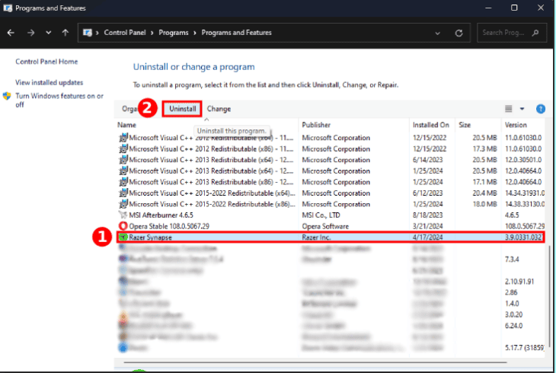This screenshot has width=556, height=373.
Task: Select Microsoft Visual C++ 2012 Redistributable (x86) row
Action: click(331, 149)
